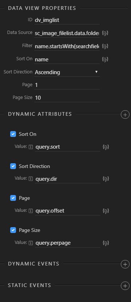This screenshot has height=302, width=131.
Task: Open data binding picker for Data Source
Action: (x=105, y=33)
